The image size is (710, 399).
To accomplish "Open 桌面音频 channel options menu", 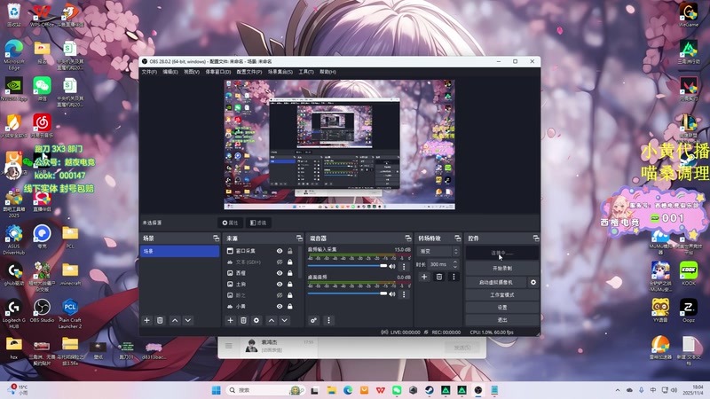I will 404,294.
